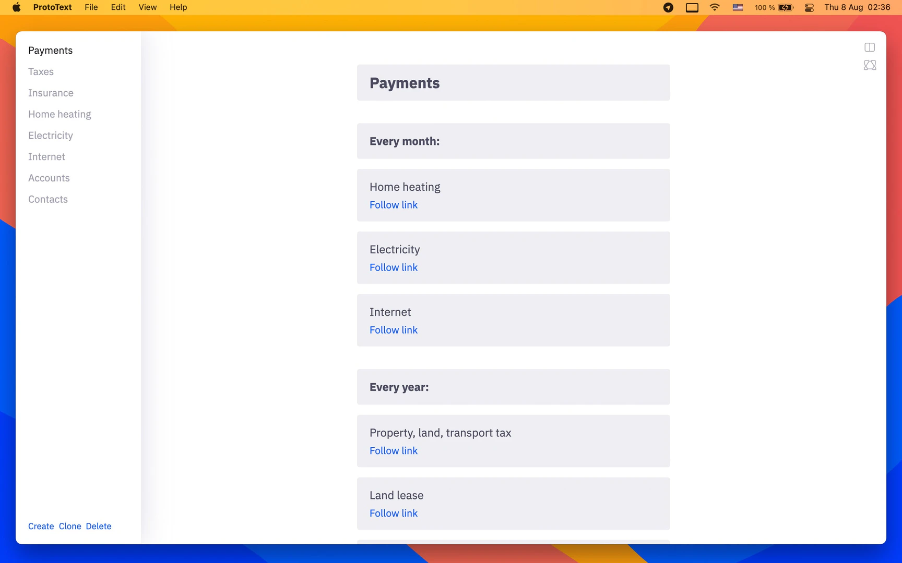902x563 pixels.
Task: Open the Edit menu
Action: 118,7
